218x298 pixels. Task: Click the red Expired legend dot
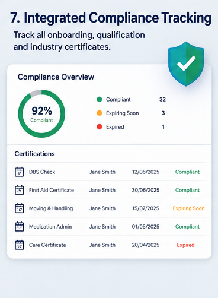100,127
